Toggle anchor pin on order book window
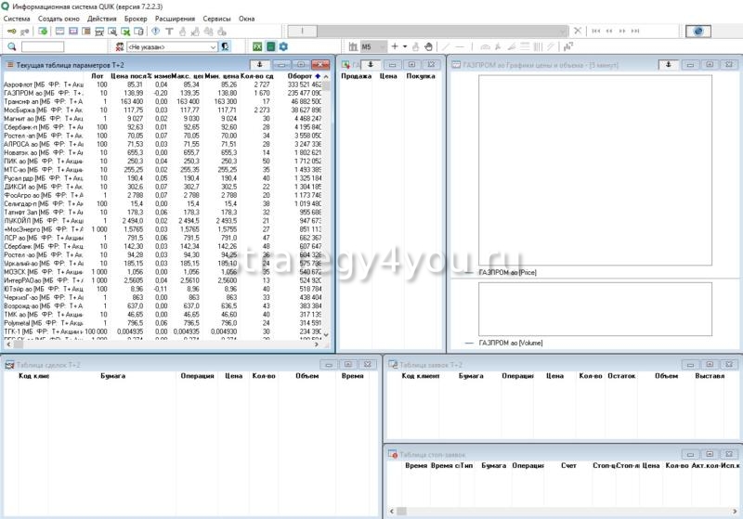The width and height of the screenshot is (743, 519). point(369,64)
